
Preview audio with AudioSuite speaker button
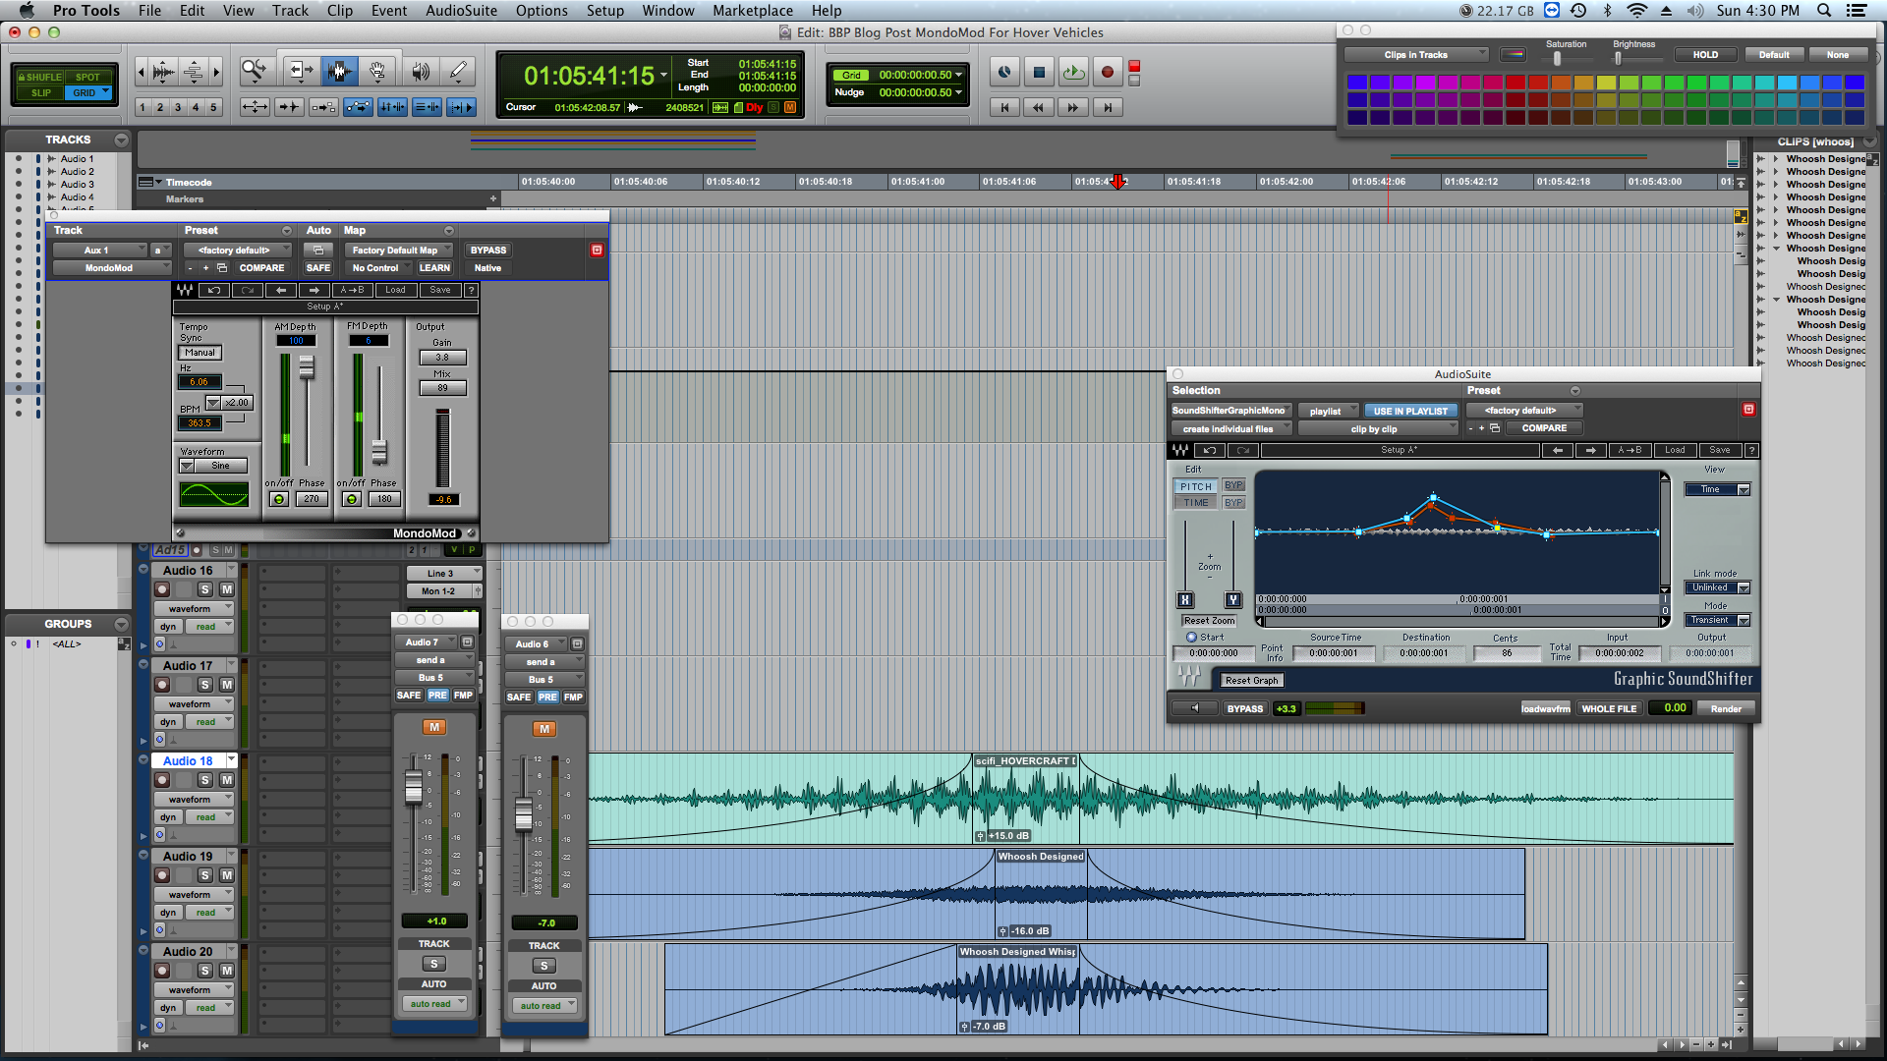[1196, 708]
